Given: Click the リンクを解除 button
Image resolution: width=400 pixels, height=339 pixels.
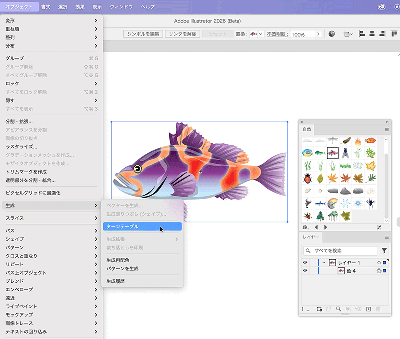Looking at the screenshot, I should click(x=182, y=34).
